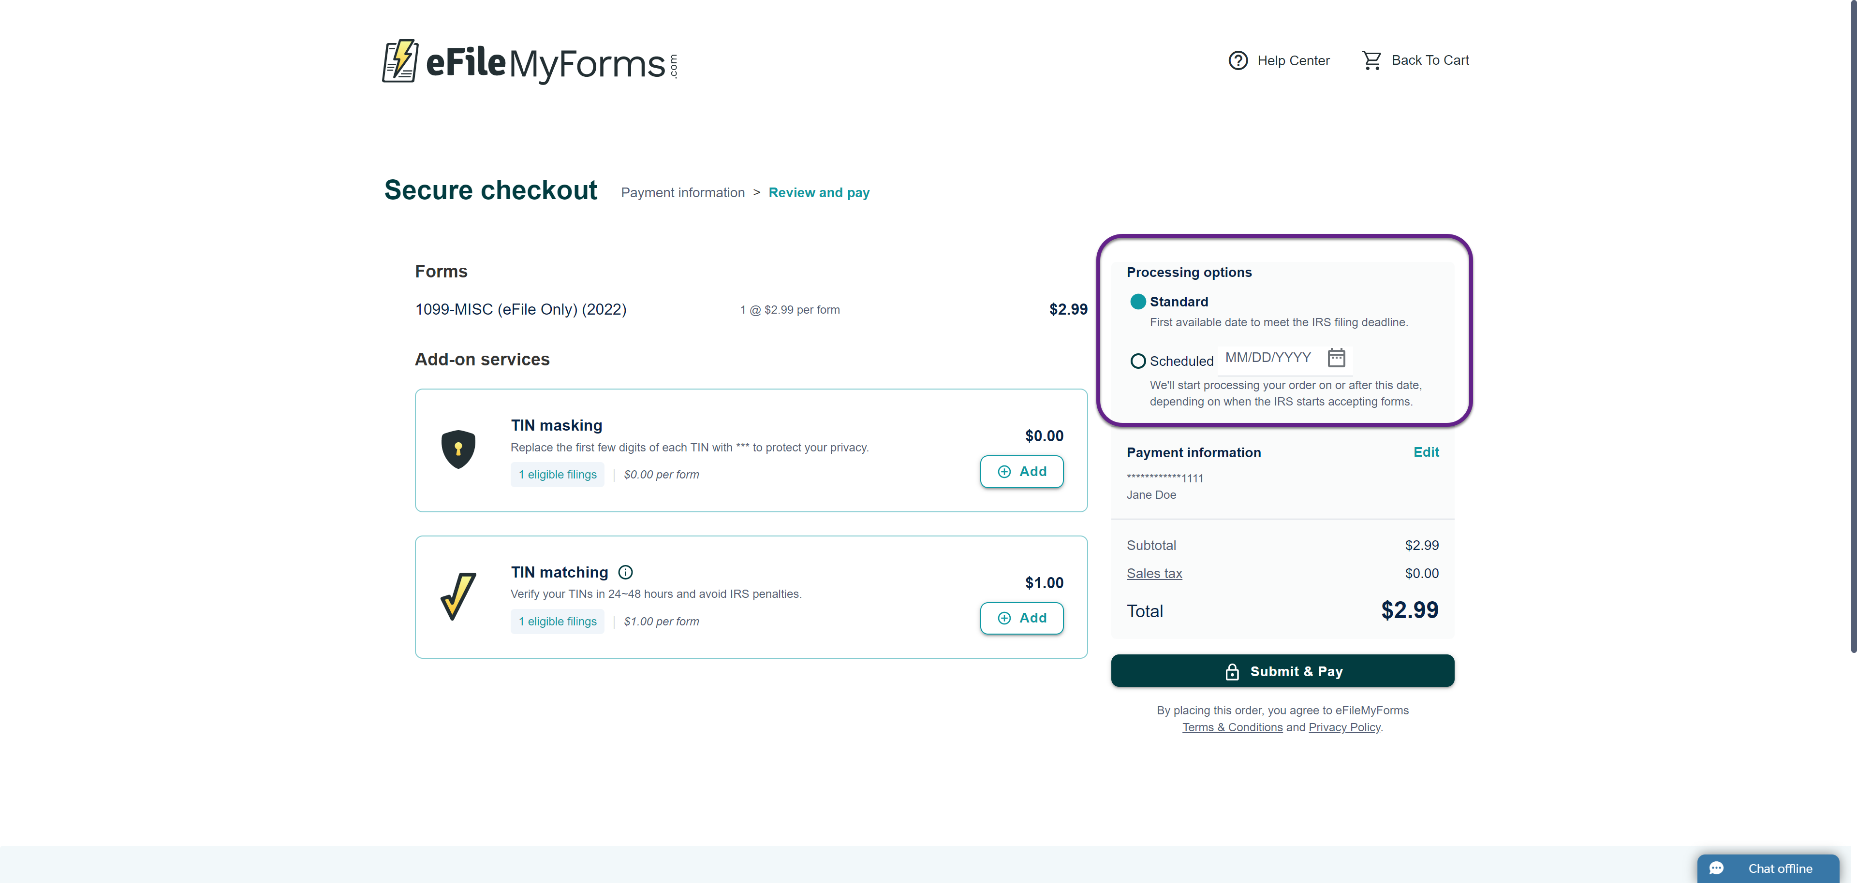The image size is (1857, 883).
Task: Open the Privacy Policy link
Action: 1344,727
